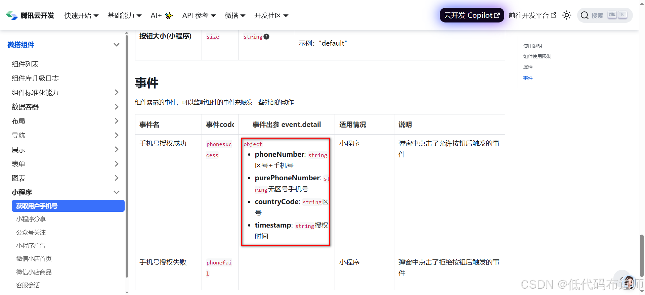
Task: Open 客服会话 sidebar page
Action: [28, 285]
